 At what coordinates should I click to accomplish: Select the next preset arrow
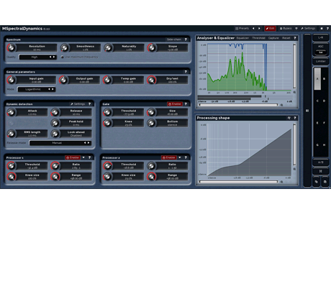tap(260, 29)
